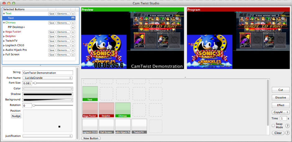Open Elements for TwitchTV
This screenshot has width=292, height=142.
tap(63, 41)
